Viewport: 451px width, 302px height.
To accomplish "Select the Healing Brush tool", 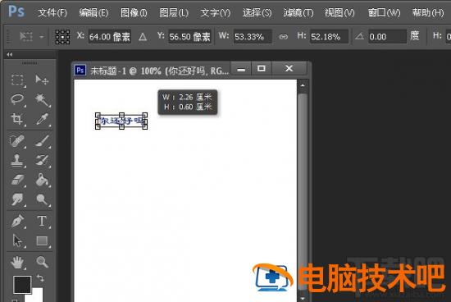I will pos(17,141).
